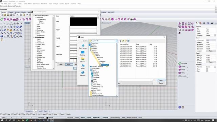Screen dimensions: 217x122
Task: Click the Cut scissors toolbar icon
Action: 17,15
